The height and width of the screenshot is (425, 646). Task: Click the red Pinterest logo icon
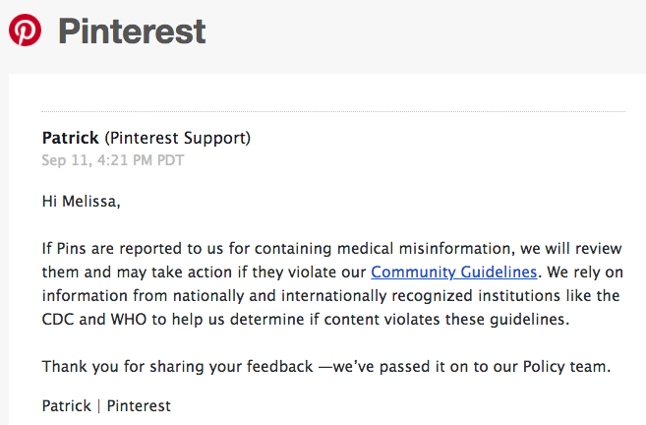[25, 30]
